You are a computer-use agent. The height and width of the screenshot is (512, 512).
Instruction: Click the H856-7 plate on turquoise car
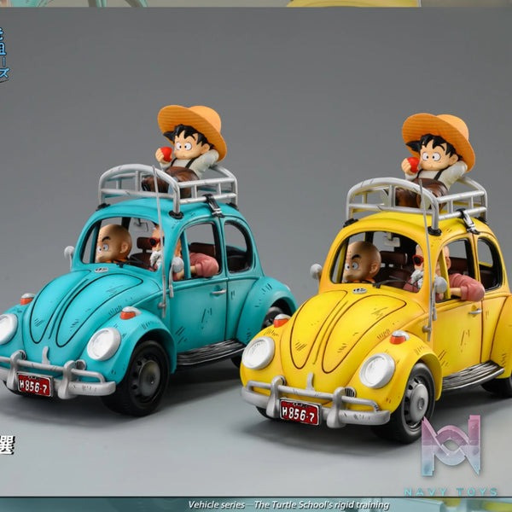[35, 384]
